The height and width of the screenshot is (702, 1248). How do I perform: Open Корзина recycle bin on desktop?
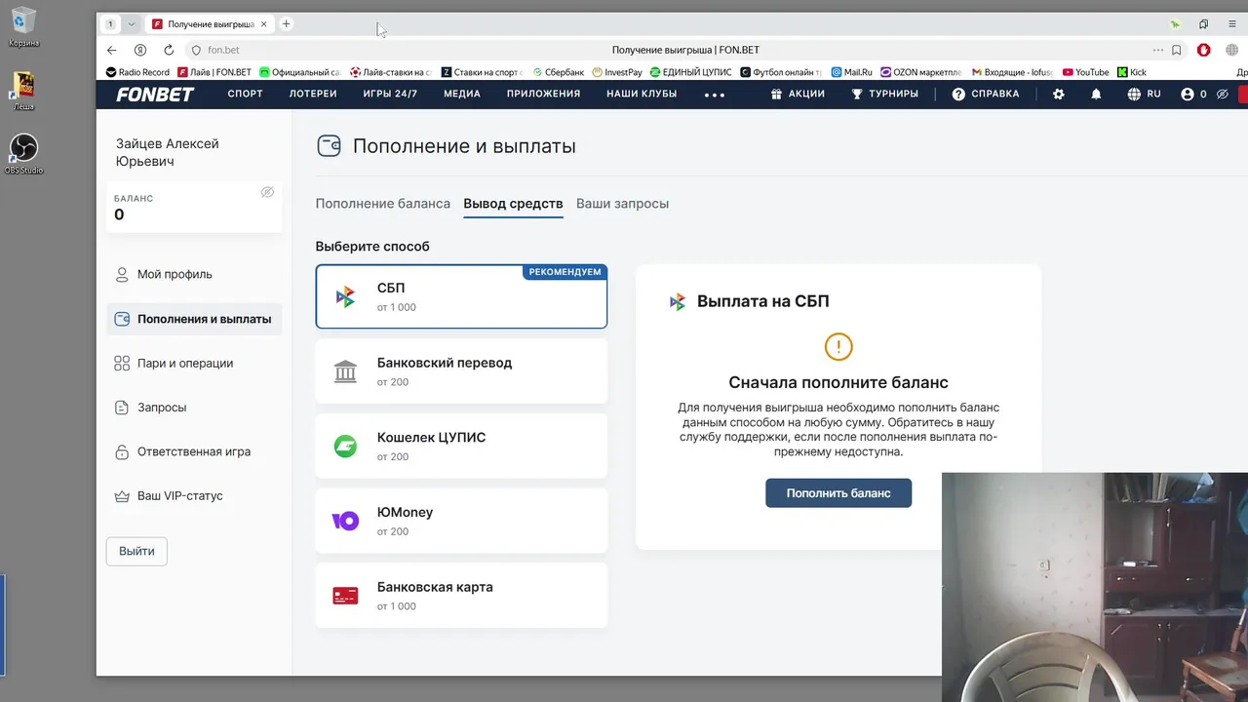click(23, 26)
